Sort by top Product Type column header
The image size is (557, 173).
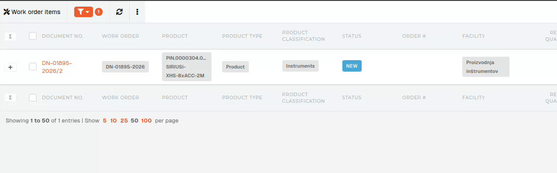tap(242, 36)
